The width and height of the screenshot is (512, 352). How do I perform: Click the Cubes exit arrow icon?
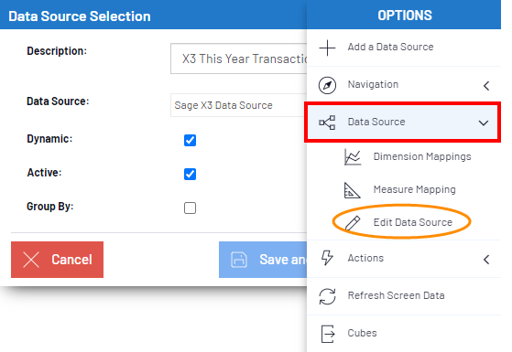[x=328, y=334]
